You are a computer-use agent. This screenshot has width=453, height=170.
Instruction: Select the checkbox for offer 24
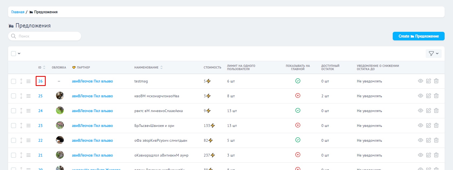coord(14,111)
